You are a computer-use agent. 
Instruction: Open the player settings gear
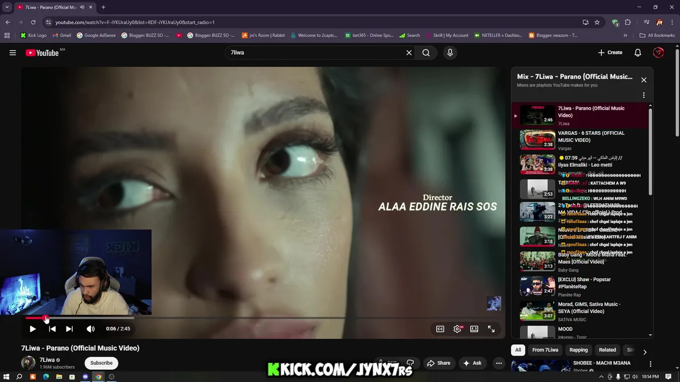pyautogui.click(x=457, y=329)
